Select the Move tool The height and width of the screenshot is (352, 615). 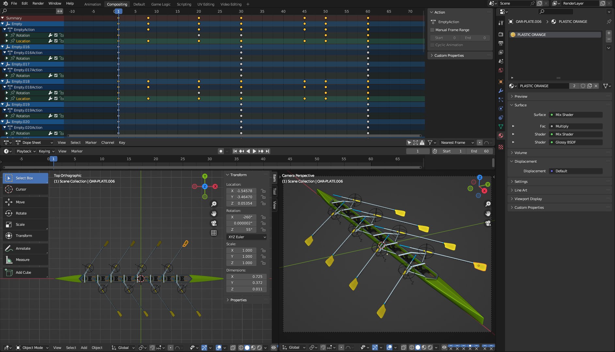point(25,202)
